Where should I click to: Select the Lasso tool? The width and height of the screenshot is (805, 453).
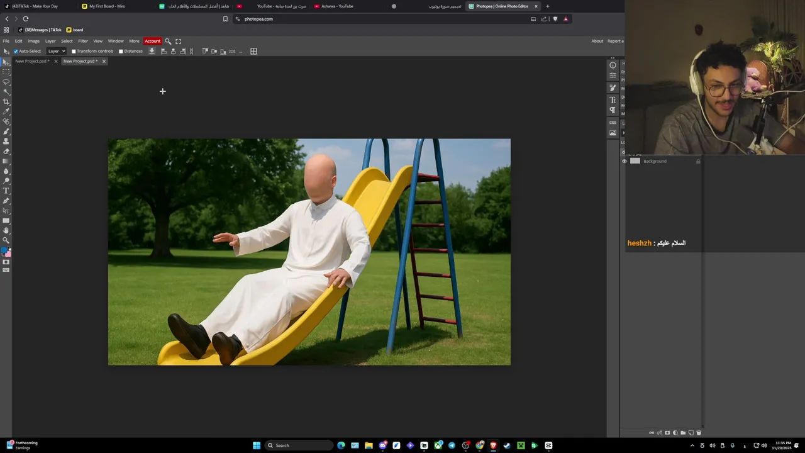click(x=6, y=82)
